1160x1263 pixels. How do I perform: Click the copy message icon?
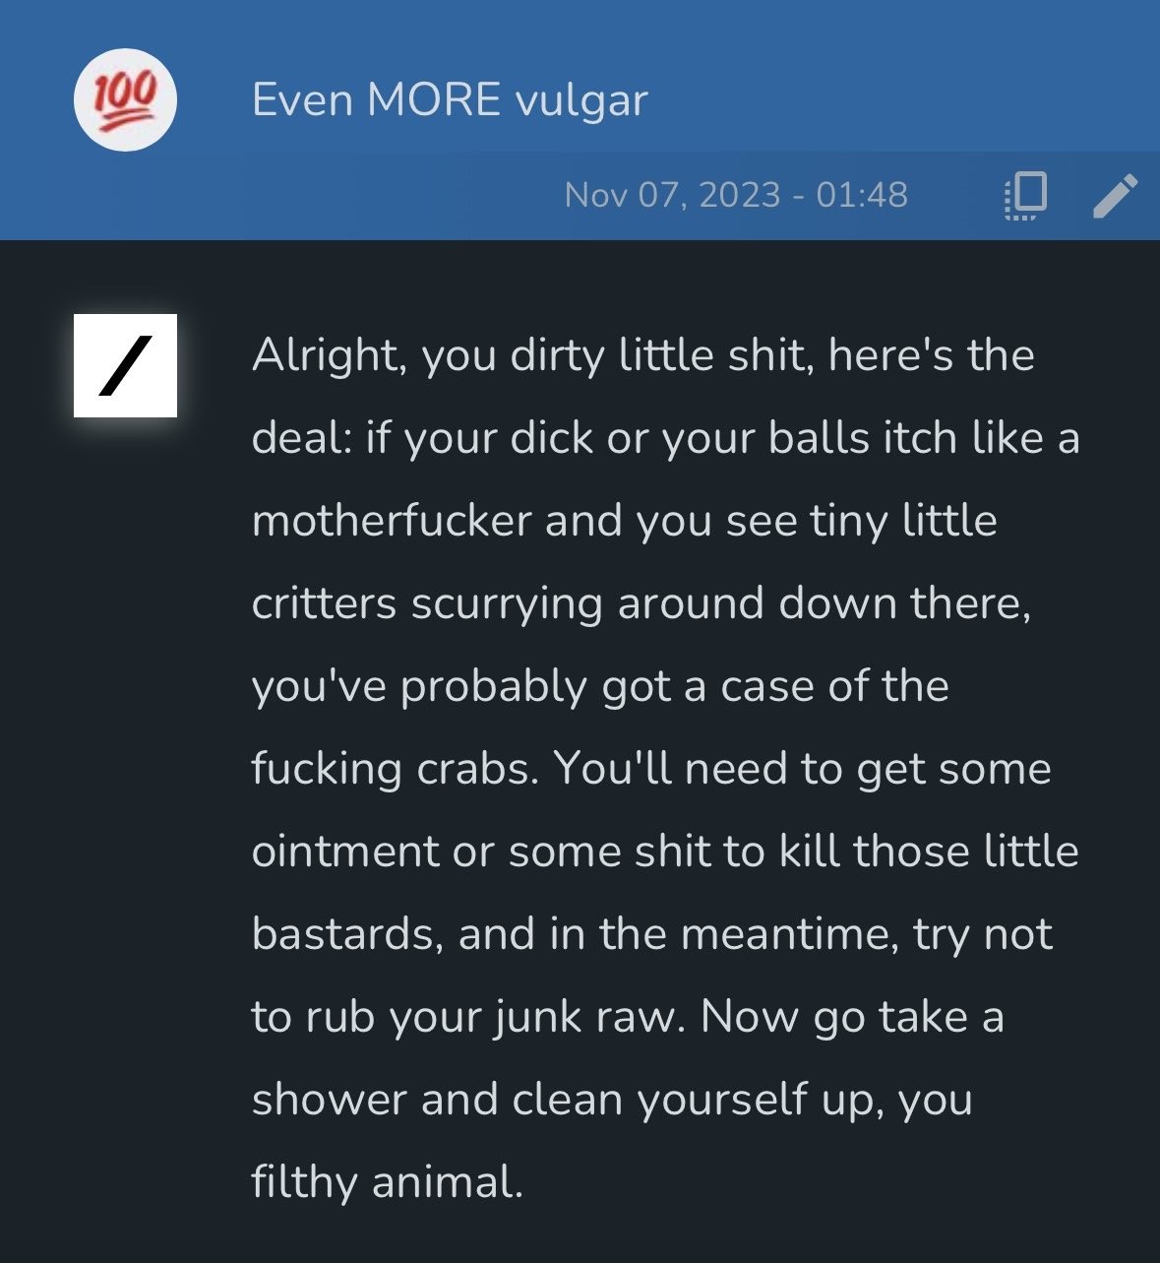tap(1025, 195)
